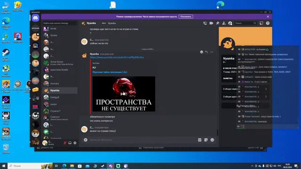Open own avatar in bottom user panel
This screenshot has height=169, width=301.
point(45,143)
